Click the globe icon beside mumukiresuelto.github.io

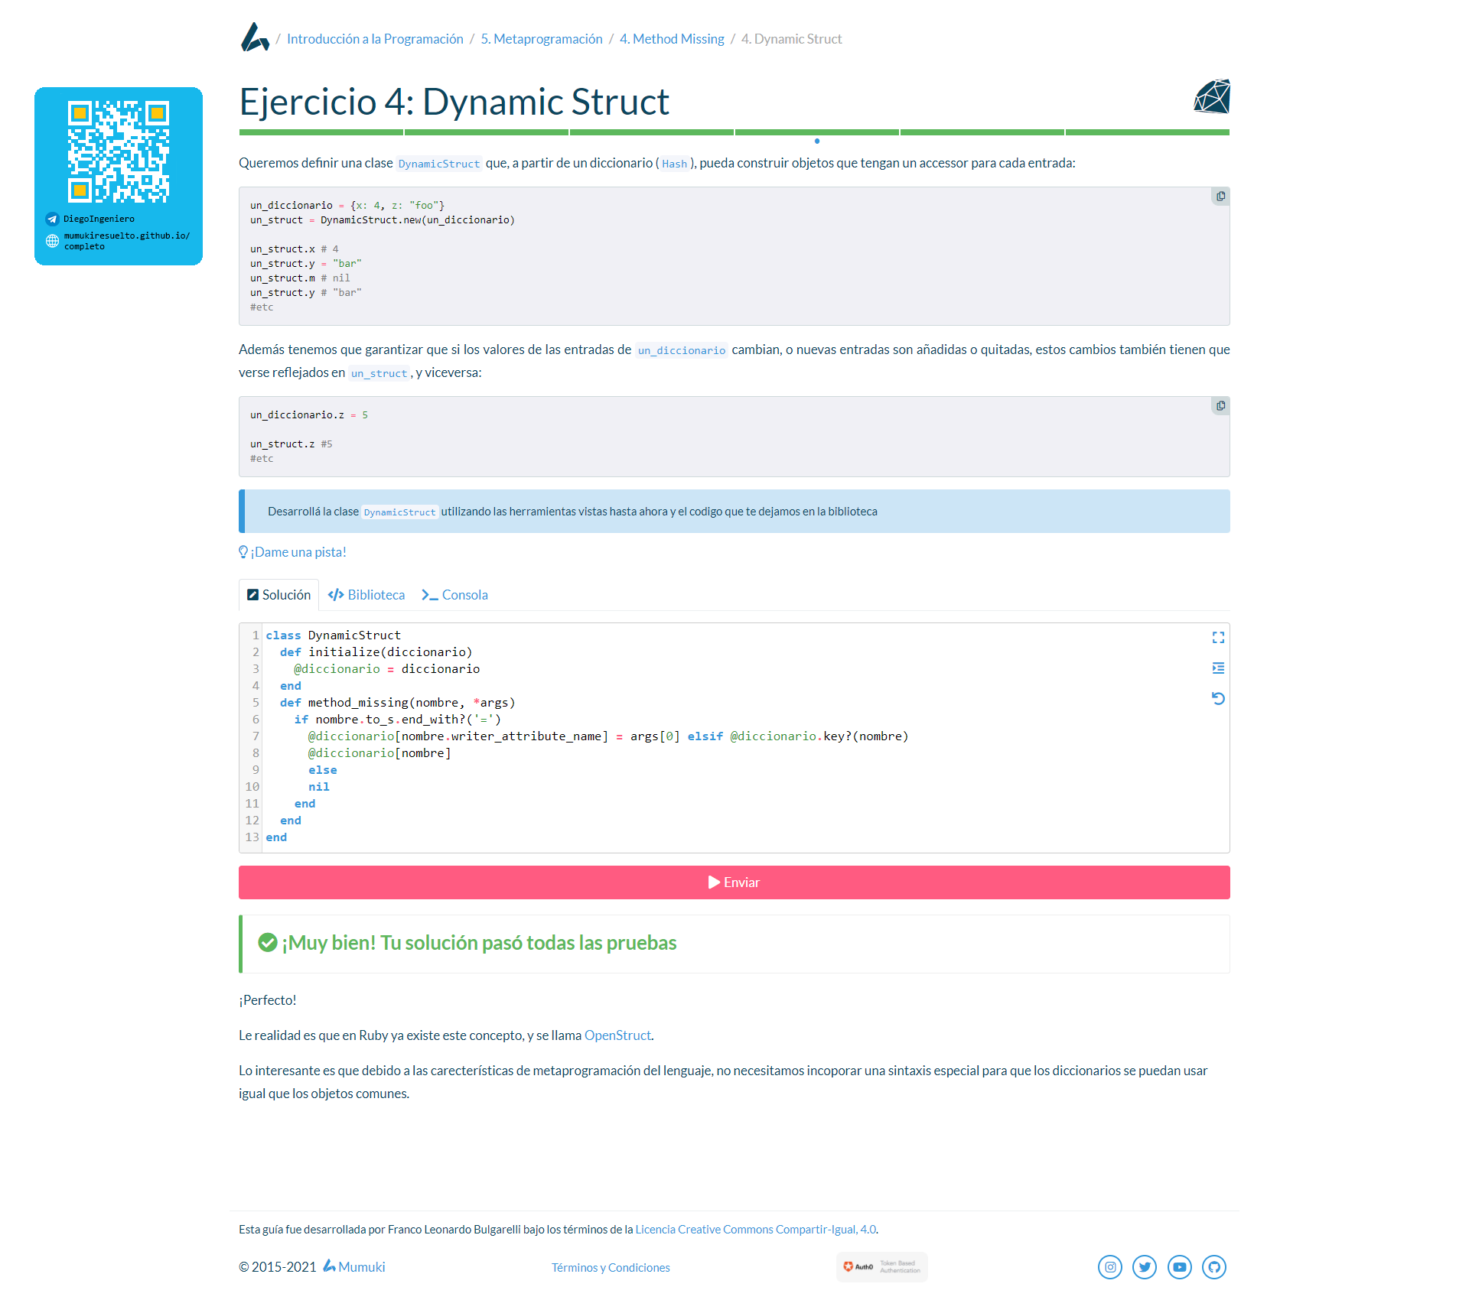point(52,241)
